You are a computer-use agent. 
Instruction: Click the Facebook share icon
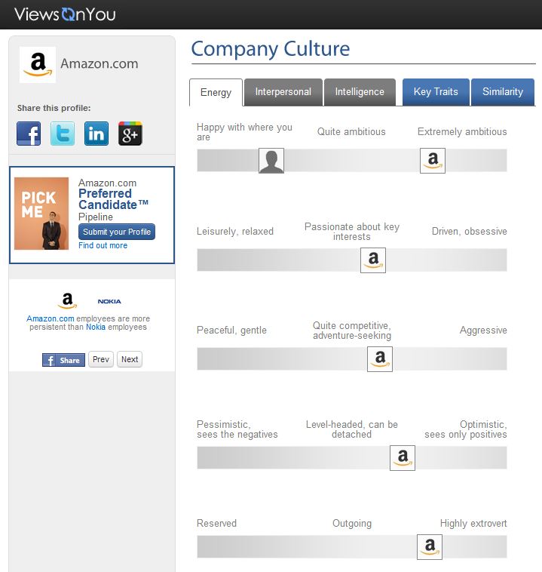(29, 134)
